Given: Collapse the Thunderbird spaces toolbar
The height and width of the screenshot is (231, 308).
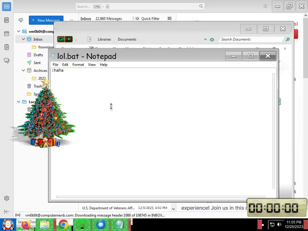Looking at the screenshot, I should coord(7,211).
